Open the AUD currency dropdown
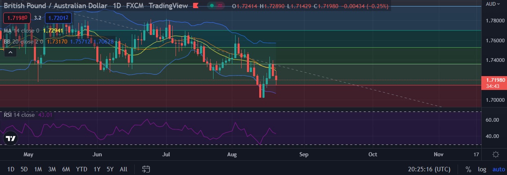 point(493,4)
